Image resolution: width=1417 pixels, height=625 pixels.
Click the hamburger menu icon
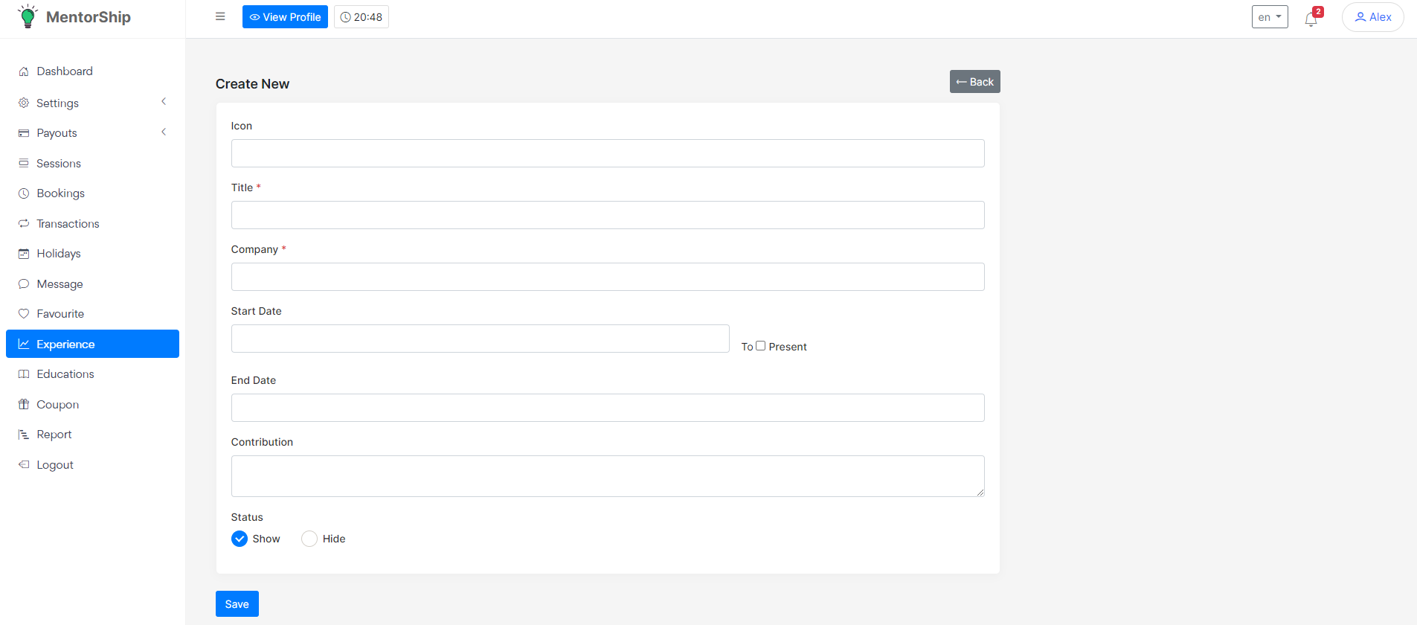click(220, 16)
